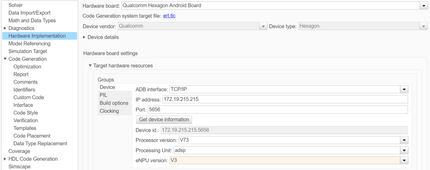Switch to the PIL group tab

click(103, 95)
